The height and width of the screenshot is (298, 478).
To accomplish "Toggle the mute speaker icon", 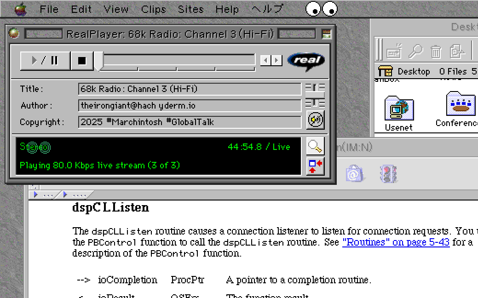I will (315, 120).
